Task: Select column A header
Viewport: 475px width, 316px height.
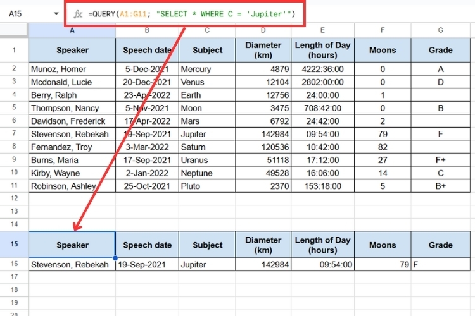Action: pyautogui.click(x=72, y=30)
